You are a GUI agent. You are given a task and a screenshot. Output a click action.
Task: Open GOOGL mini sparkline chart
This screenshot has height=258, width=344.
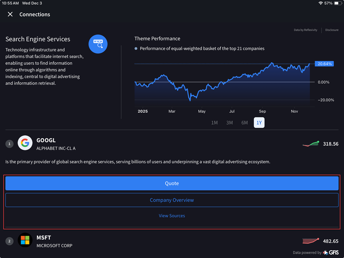pos(311,144)
